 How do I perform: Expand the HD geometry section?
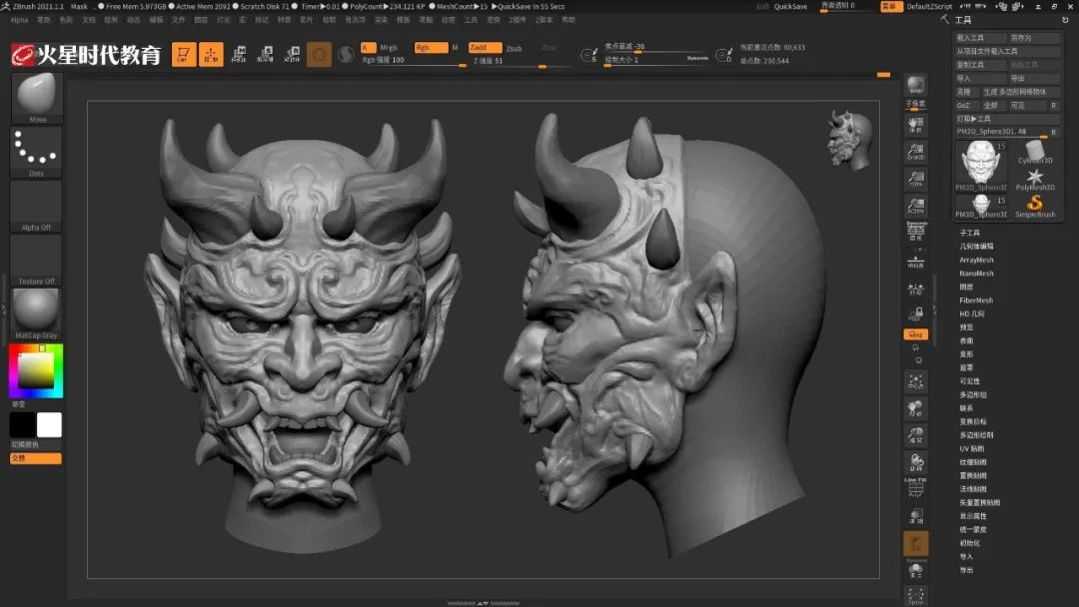click(x=972, y=314)
